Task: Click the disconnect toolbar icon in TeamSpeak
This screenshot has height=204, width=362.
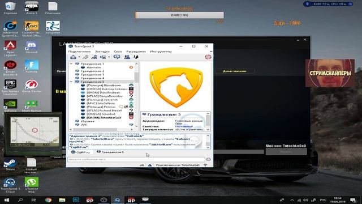Action: 85,57
